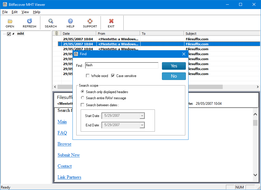Click the attachment paperclip column header
261x190 pixels.
pos(57,33)
